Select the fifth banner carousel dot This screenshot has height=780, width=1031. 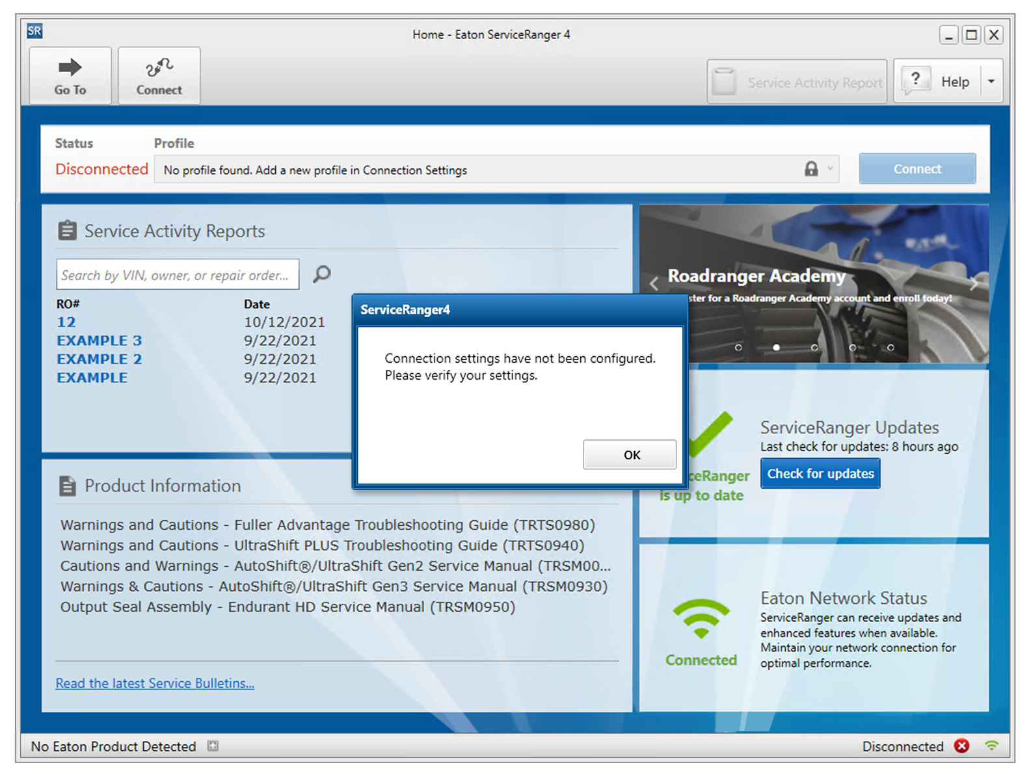tap(890, 348)
